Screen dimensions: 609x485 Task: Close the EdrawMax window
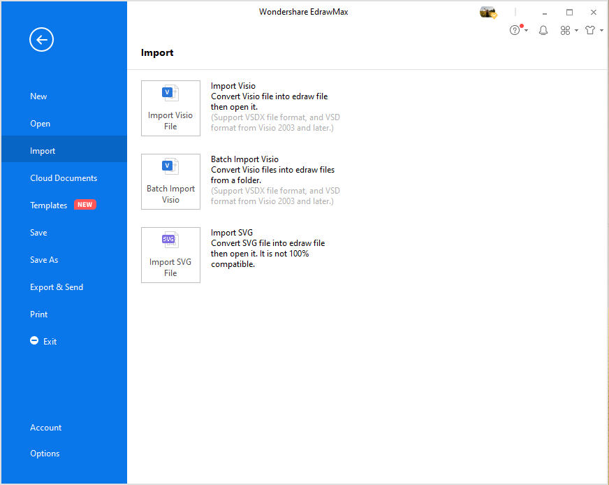[594, 13]
